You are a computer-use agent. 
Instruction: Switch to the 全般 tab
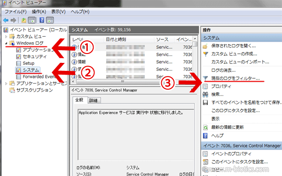pyautogui.click(x=79, y=100)
